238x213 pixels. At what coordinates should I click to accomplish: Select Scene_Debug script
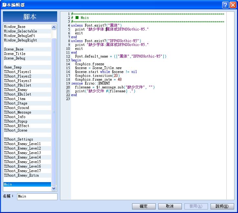coord(27,58)
